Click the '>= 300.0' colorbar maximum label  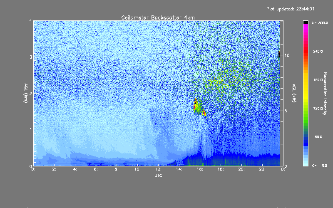pyautogui.click(x=320, y=23)
